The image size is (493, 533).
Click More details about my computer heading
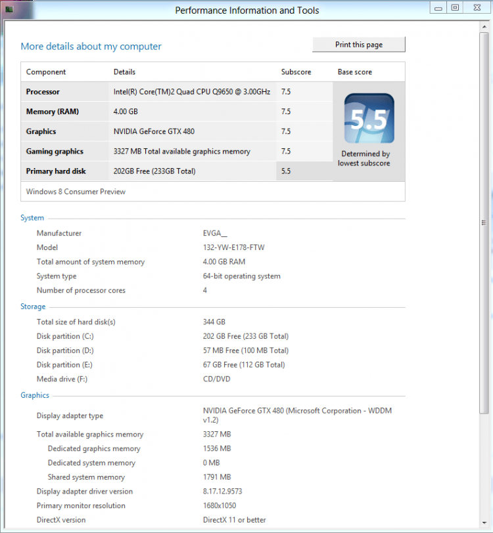(x=91, y=46)
